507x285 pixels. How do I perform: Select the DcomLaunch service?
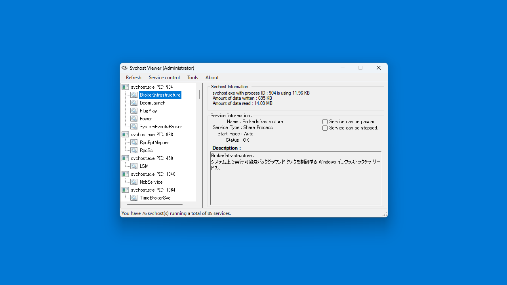(x=152, y=103)
